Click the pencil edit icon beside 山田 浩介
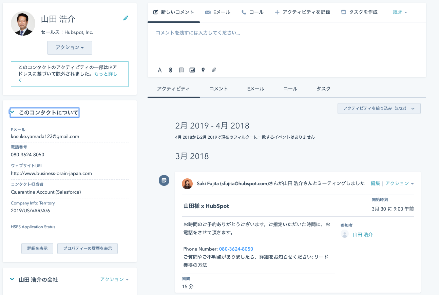The width and height of the screenshot is (439, 295). pos(126,18)
